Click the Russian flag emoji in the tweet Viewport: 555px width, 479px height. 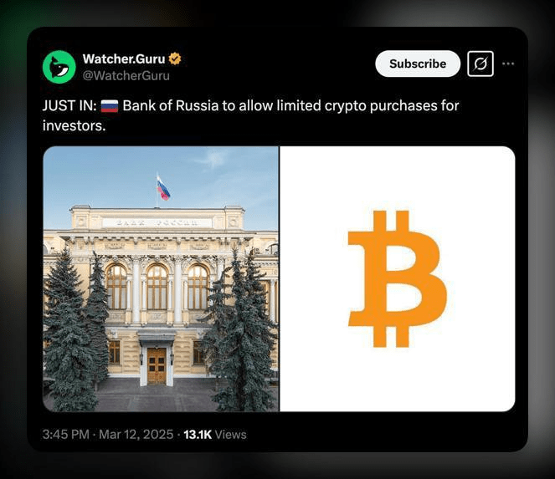tap(110, 106)
